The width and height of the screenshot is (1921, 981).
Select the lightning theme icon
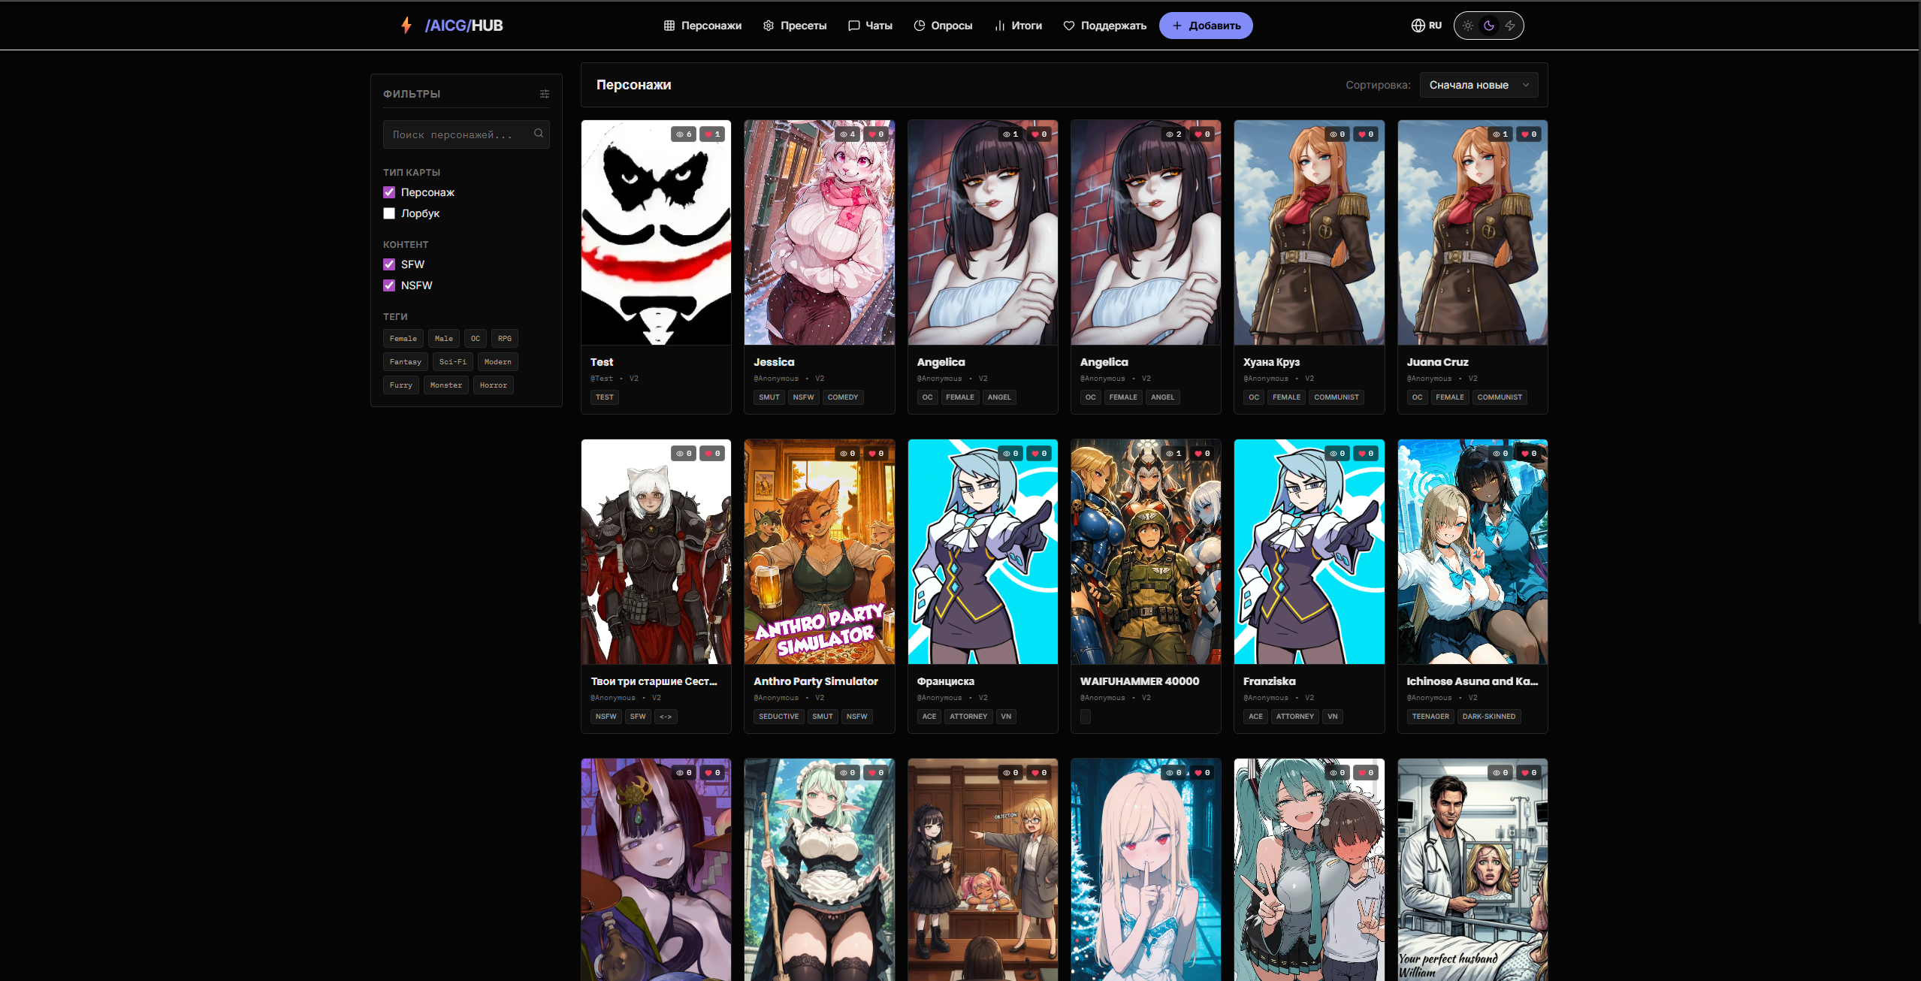pyautogui.click(x=1510, y=26)
